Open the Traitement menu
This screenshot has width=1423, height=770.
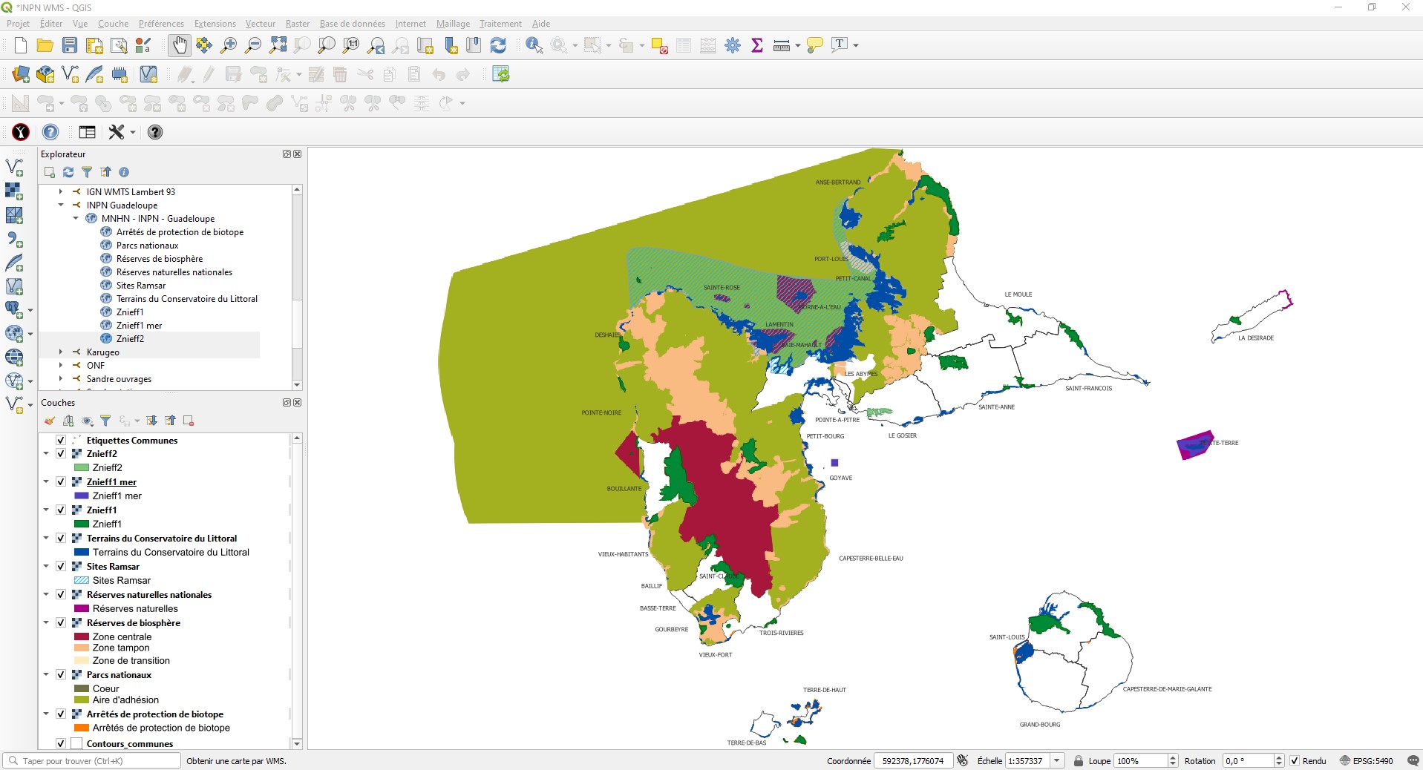click(x=500, y=24)
